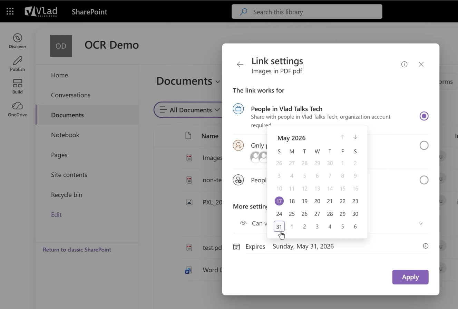Go to previous month in calendar
The width and height of the screenshot is (458, 309).
click(x=342, y=137)
